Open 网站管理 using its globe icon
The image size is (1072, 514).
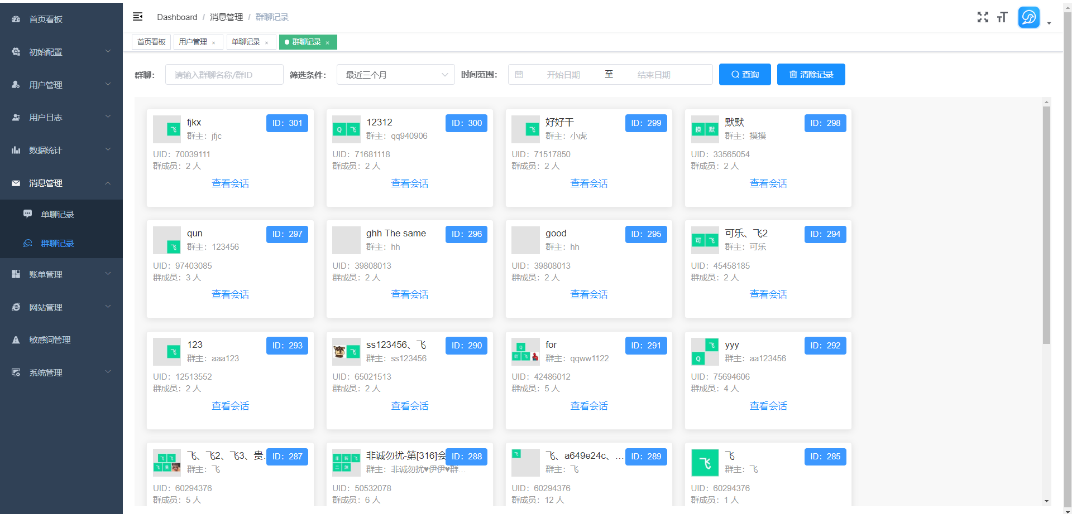coord(16,307)
